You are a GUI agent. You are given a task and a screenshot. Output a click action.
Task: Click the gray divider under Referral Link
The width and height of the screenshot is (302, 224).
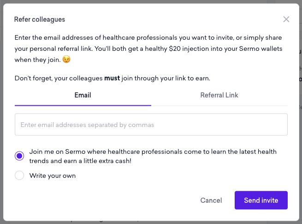[219, 106]
